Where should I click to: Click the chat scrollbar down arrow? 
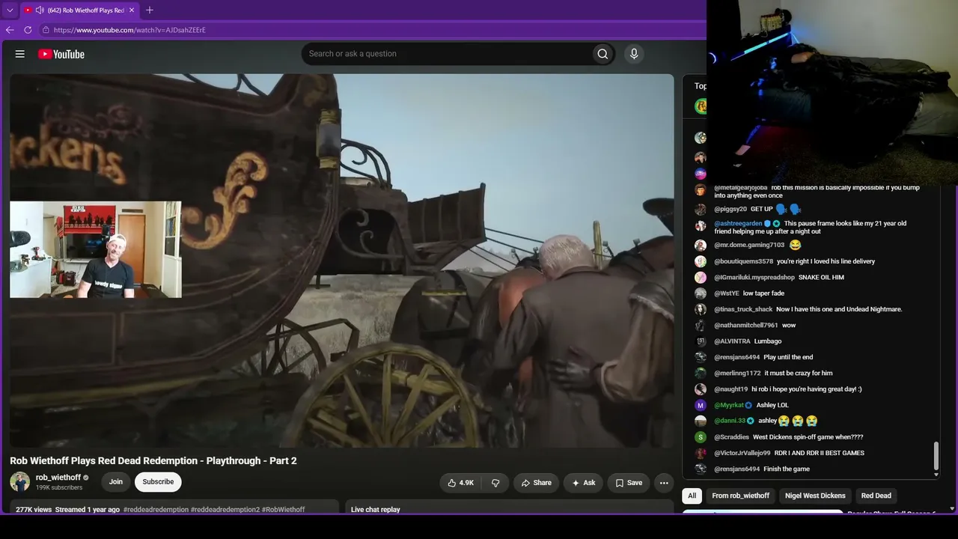pos(936,474)
